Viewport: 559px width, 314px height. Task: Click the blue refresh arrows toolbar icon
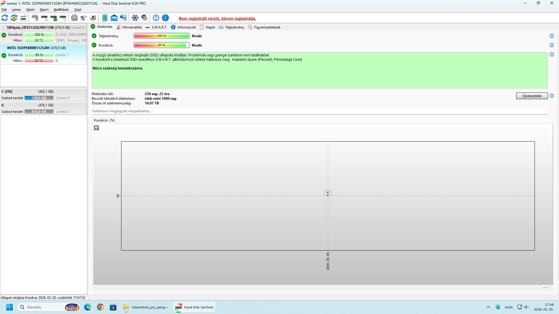pos(5,18)
